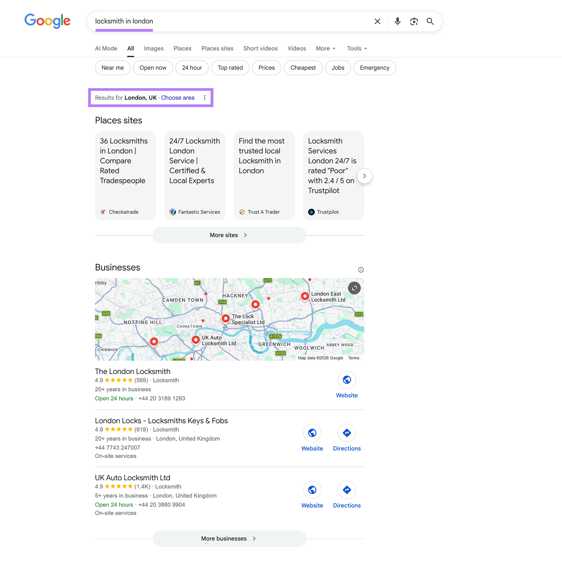The height and width of the screenshot is (562, 562).
Task: Open the Places sites tab
Action: pos(217,48)
